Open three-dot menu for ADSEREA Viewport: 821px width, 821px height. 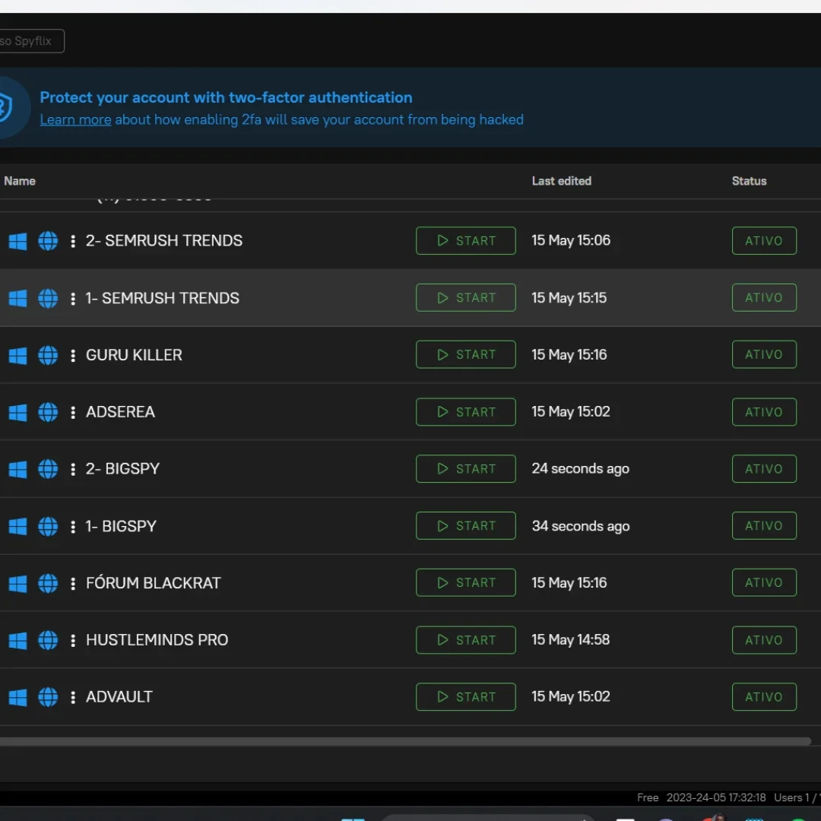[x=73, y=412]
